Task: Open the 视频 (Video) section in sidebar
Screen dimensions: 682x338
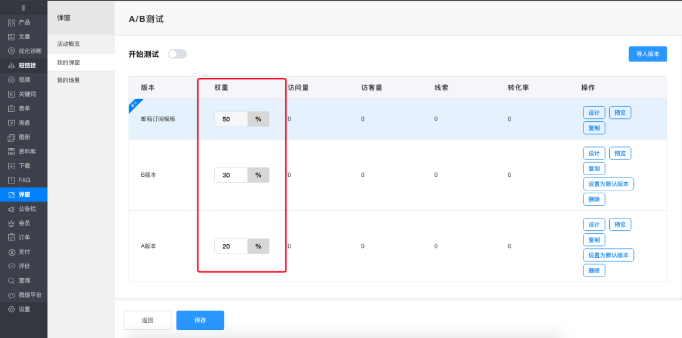Action: [x=23, y=79]
